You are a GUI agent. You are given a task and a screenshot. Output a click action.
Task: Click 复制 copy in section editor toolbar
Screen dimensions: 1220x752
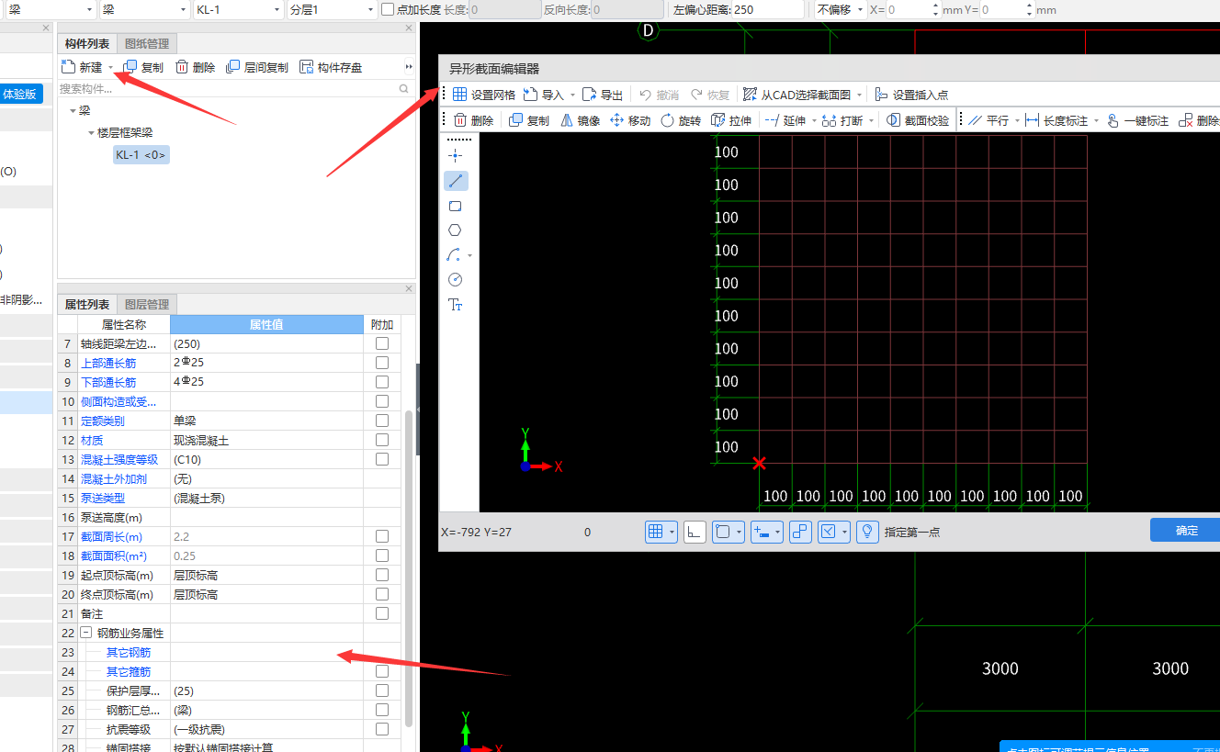point(529,120)
